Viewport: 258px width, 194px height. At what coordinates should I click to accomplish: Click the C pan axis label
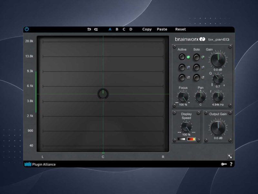(103, 157)
